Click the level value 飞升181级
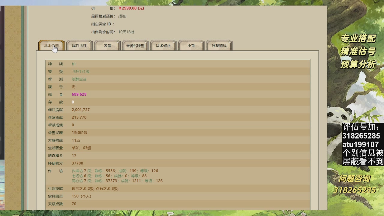This screenshot has width=384, height=216. tap(80, 71)
